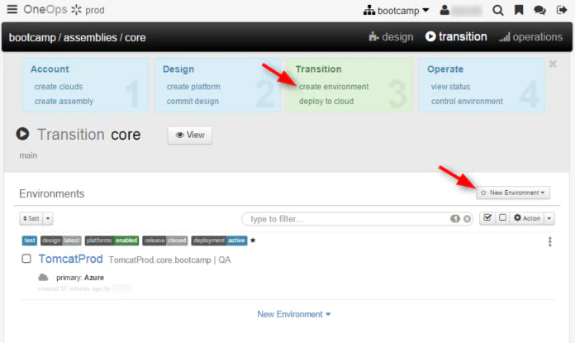
Task: Open the three-dot menu for TomcatProd
Action: coord(549,241)
